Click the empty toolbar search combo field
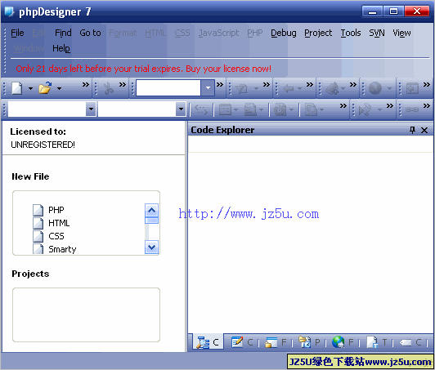The height and width of the screenshot is (370, 435). 168,88
